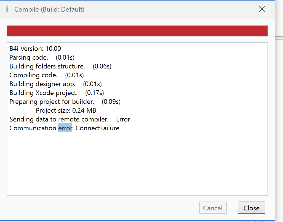
Task: Click the highlighted word "error"
Action: coord(65,128)
